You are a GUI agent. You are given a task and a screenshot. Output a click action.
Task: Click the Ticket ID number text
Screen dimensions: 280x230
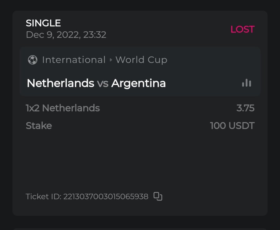tap(106, 197)
